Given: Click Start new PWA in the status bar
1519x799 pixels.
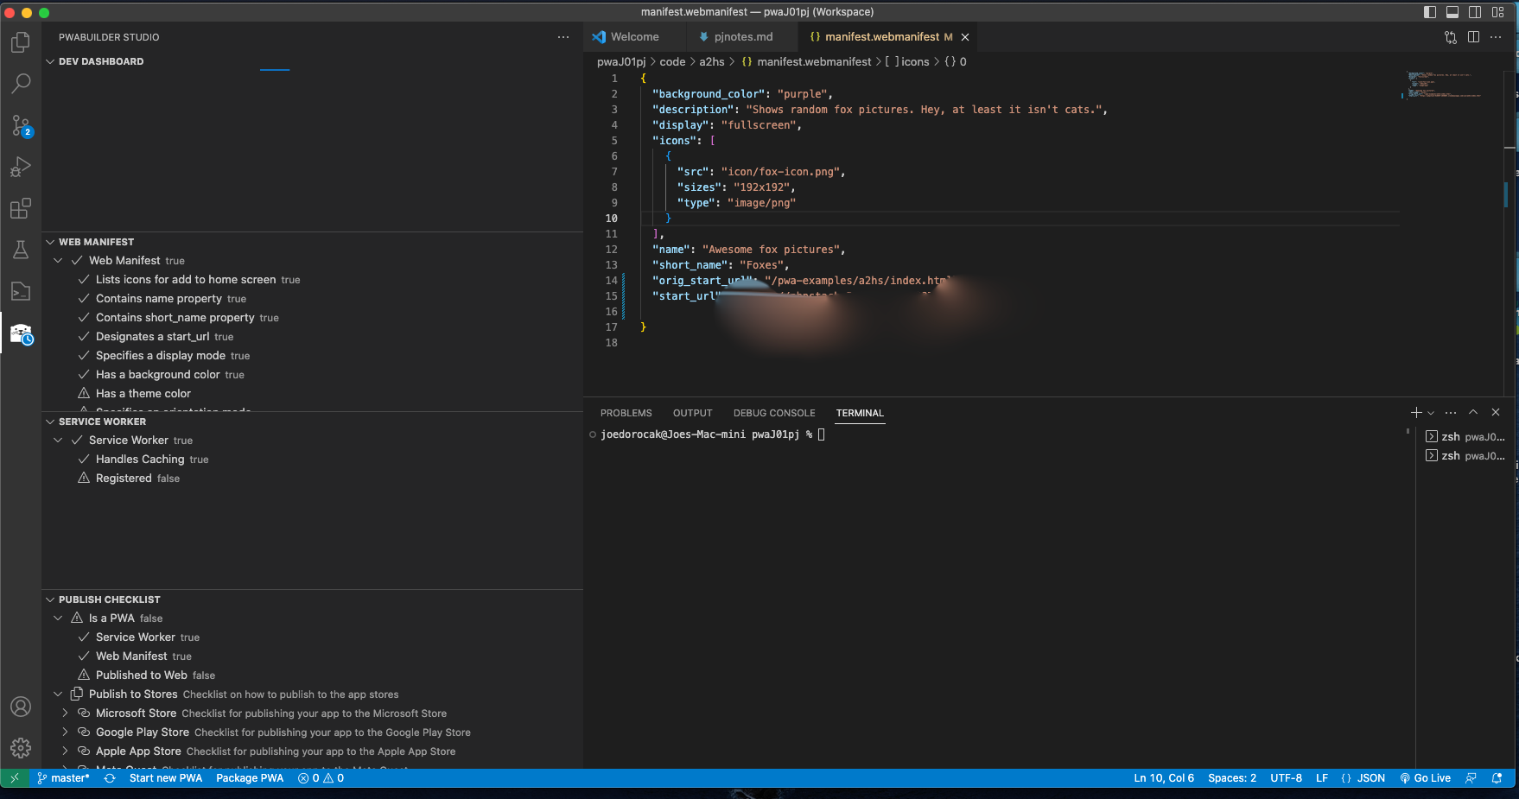Looking at the screenshot, I should 165,777.
